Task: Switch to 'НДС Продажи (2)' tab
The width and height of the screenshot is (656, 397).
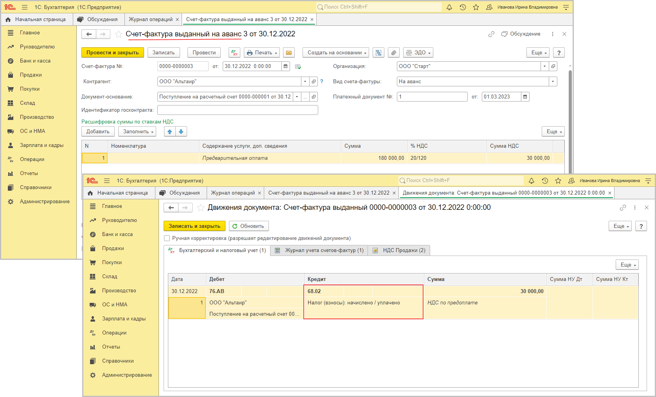Action: point(399,250)
